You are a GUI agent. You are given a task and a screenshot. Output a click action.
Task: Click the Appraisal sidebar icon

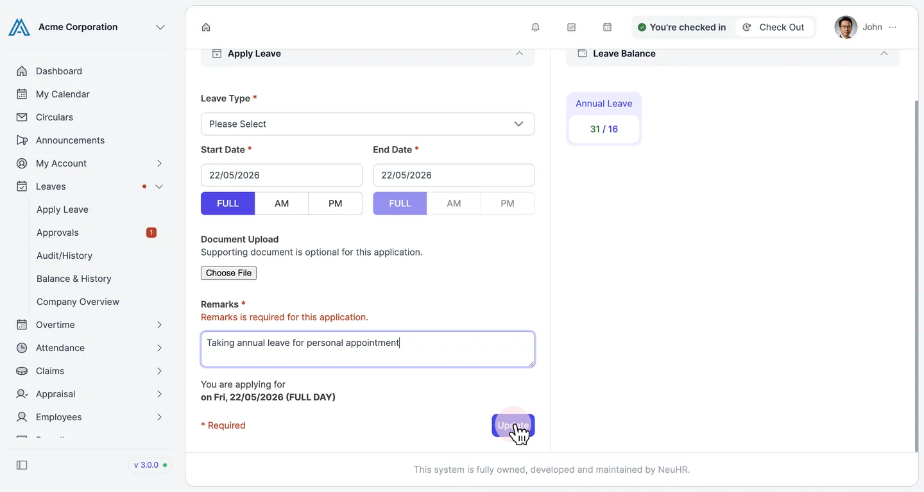pos(22,394)
